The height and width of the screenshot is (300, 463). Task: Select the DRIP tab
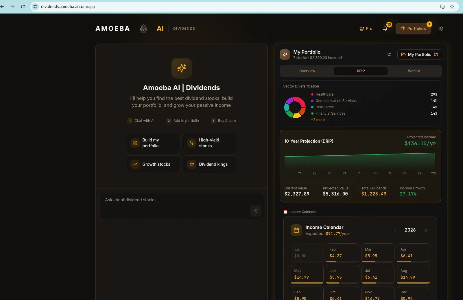tap(361, 71)
